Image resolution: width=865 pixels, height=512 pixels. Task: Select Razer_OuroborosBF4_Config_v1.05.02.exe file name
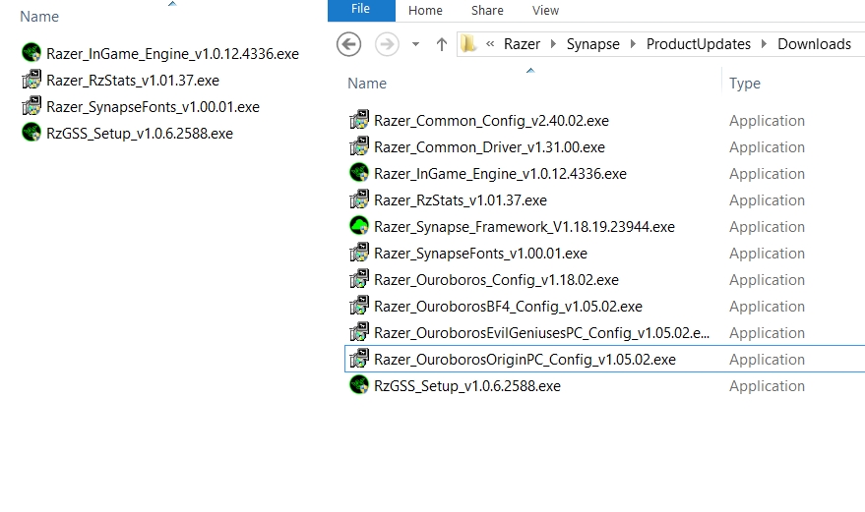(508, 307)
